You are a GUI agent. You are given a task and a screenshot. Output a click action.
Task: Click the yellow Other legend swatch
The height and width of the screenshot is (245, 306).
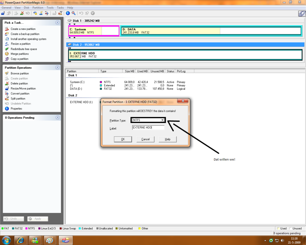point(139,228)
